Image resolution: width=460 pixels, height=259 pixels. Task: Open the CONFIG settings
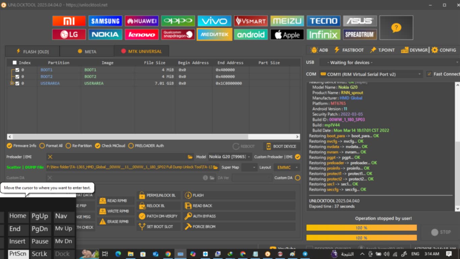(x=443, y=50)
